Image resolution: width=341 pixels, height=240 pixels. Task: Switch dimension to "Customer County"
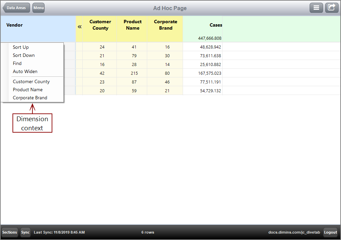(x=31, y=81)
